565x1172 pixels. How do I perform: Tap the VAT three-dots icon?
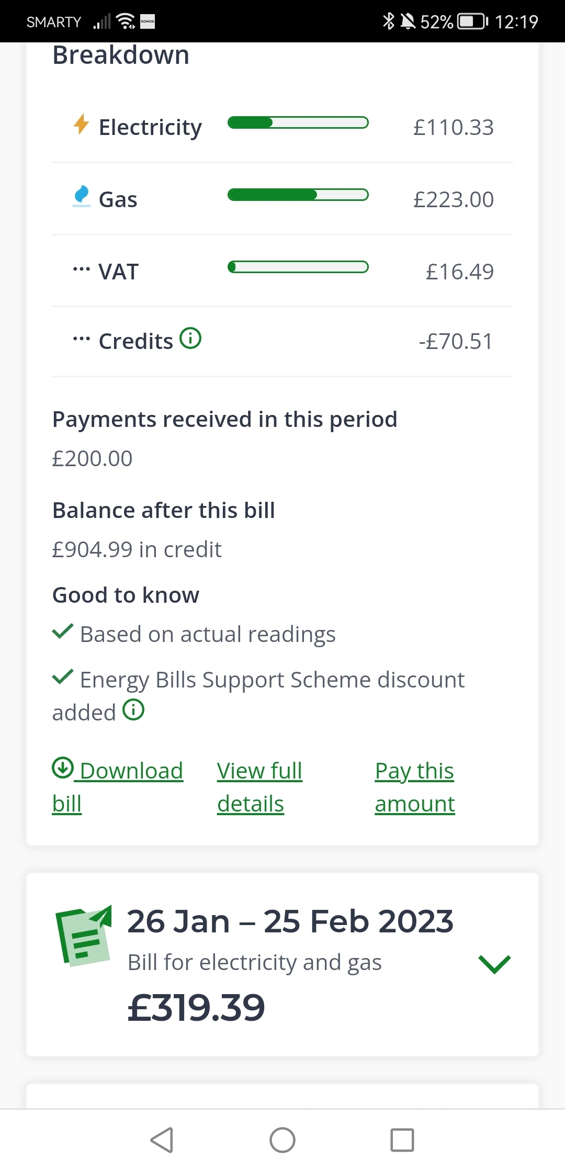pyautogui.click(x=81, y=269)
